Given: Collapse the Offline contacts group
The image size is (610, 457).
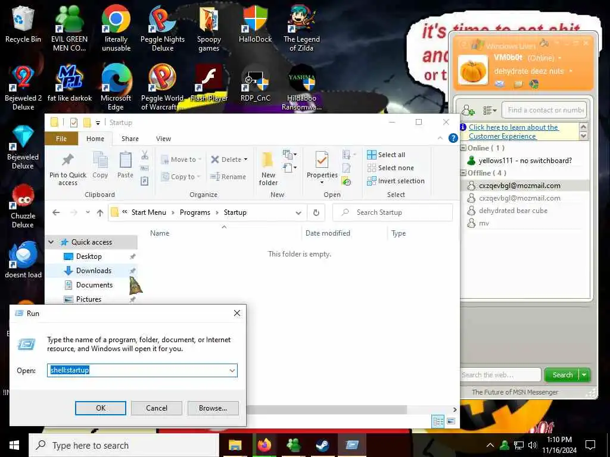Looking at the screenshot, I should pyautogui.click(x=463, y=173).
